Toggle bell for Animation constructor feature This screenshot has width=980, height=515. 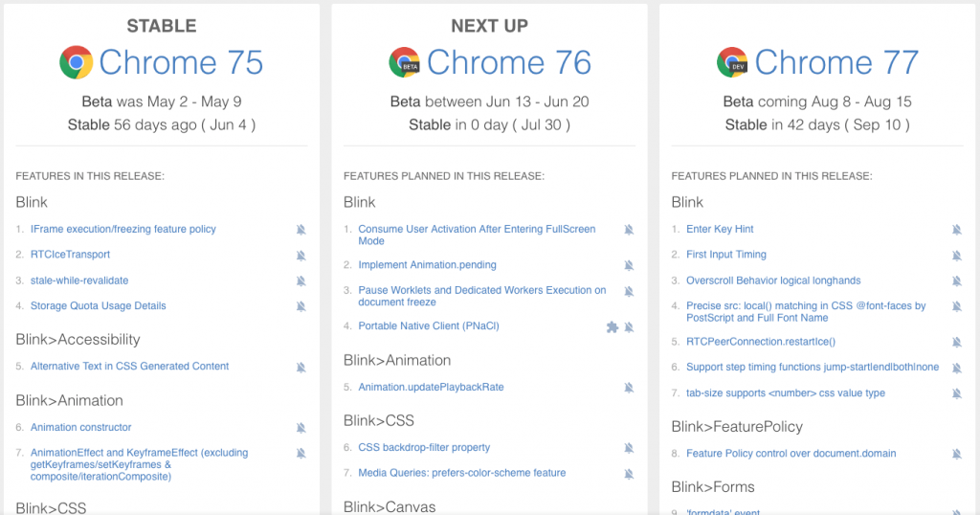point(301,428)
